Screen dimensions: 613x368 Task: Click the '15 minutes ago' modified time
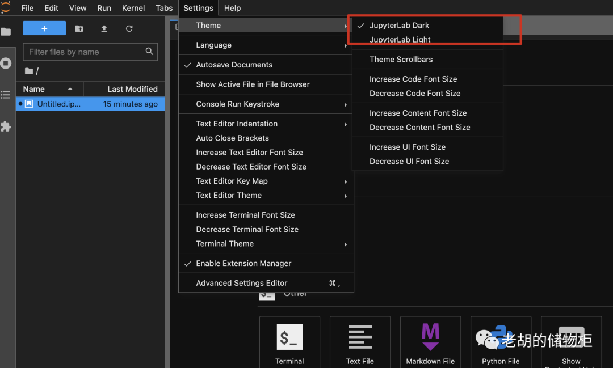click(x=130, y=104)
